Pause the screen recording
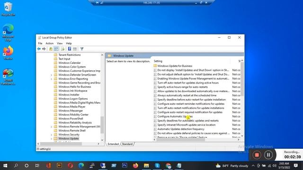303x170 pixels. point(268,155)
